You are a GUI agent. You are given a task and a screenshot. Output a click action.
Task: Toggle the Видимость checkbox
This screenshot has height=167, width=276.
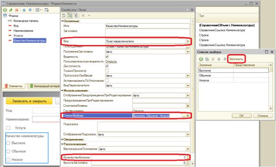107,57
